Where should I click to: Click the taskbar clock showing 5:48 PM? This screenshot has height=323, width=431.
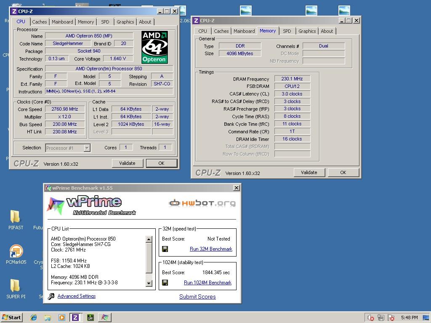(409, 318)
